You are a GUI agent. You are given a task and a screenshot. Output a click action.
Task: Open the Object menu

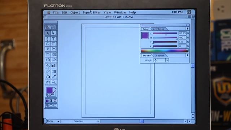pos(75,13)
